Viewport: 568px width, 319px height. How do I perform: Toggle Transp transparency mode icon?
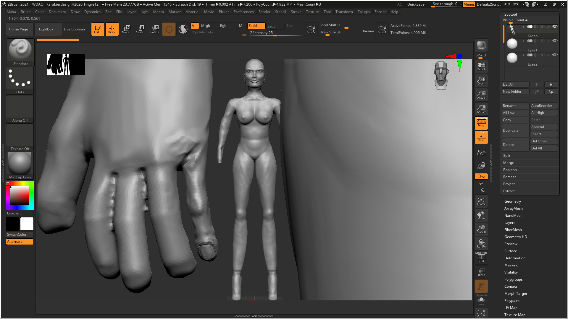(x=481, y=272)
